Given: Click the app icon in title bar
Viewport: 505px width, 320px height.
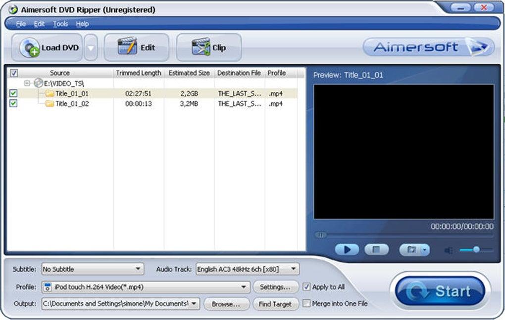Looking at the screenshot, I should pyautogui.click(x=13, y=10).
